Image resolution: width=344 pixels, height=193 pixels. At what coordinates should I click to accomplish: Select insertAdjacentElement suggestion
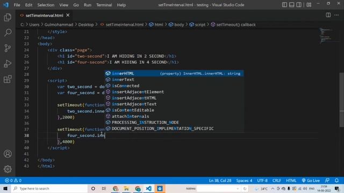click(x=174, y=92)
